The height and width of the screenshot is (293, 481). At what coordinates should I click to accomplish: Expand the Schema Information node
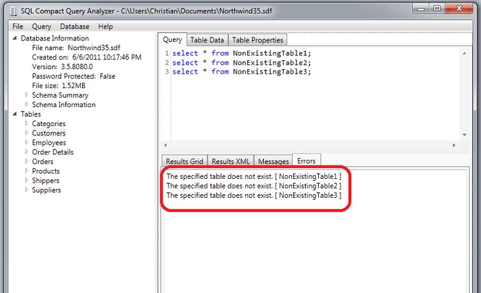26,105
